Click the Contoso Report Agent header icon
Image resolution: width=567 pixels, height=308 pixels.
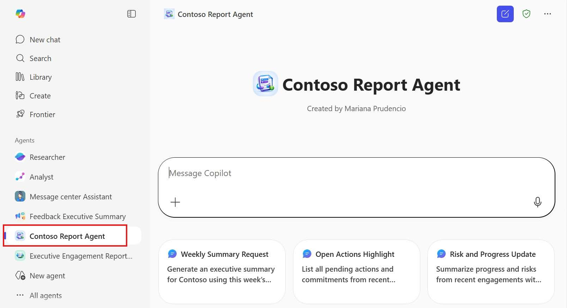169,14
